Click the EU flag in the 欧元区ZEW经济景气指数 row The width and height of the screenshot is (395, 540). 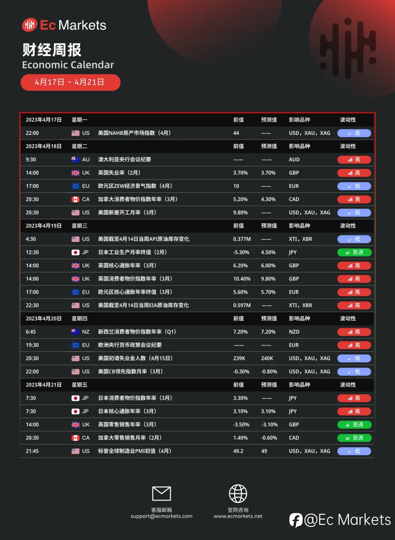(76, 186)
